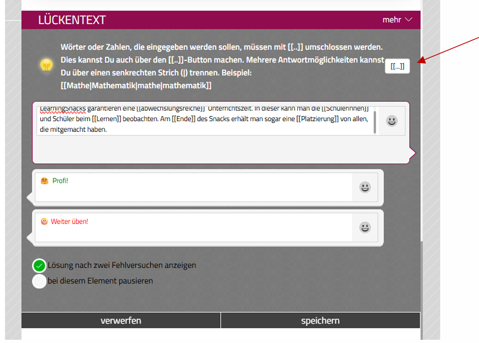Open emoji picker in Weiter üben! field
The image size is (479, 343).
click(365, 227)
